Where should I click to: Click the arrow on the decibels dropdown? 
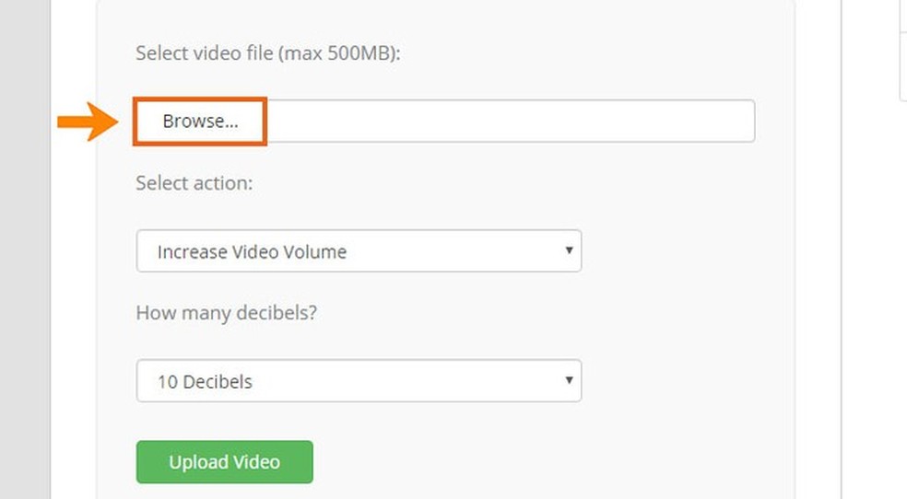(569, 379)
